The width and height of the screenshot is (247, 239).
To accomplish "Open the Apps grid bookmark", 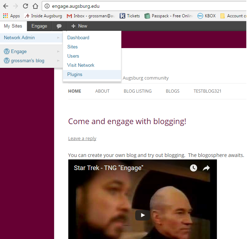I will click(x=11, y=16).
